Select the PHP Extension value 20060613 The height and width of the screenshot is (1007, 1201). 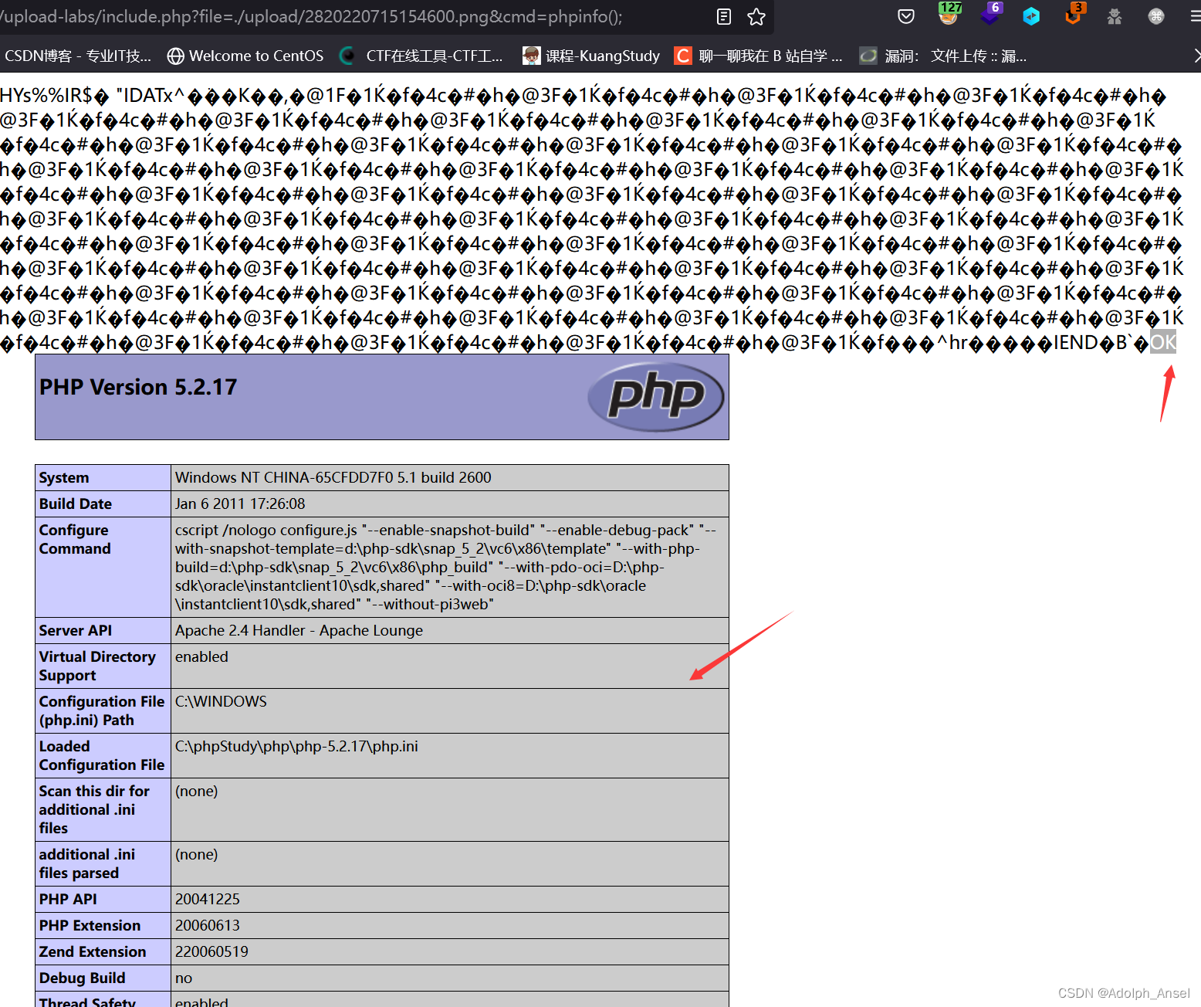208,925
